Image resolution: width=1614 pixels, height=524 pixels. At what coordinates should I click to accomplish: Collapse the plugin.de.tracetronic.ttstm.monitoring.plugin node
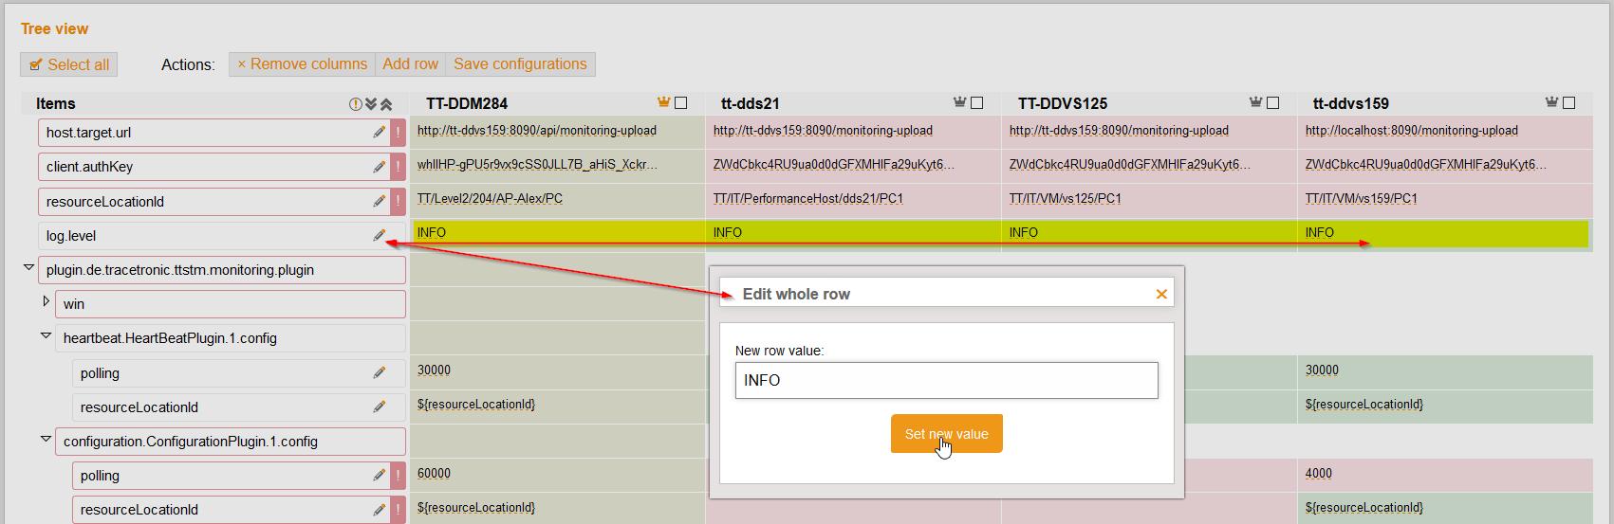click(28, 268)
